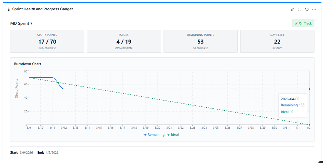Click the Story Points y-axis label
This screenshot has height=163, width=323.
[17, 88]
